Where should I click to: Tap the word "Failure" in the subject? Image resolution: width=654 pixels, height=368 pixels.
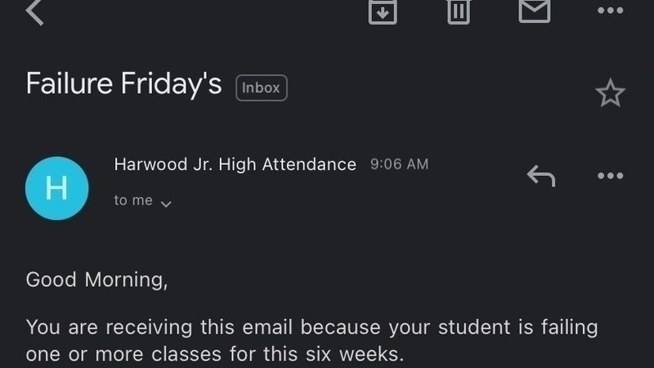point(73,83)
